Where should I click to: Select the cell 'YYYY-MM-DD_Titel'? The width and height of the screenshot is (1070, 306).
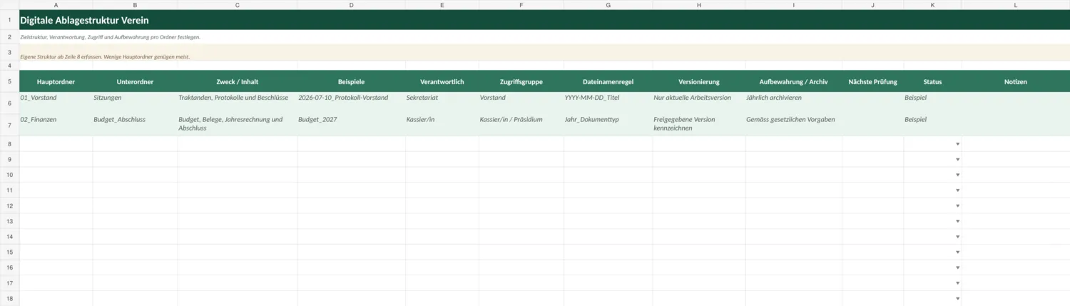tap(608, 103)
